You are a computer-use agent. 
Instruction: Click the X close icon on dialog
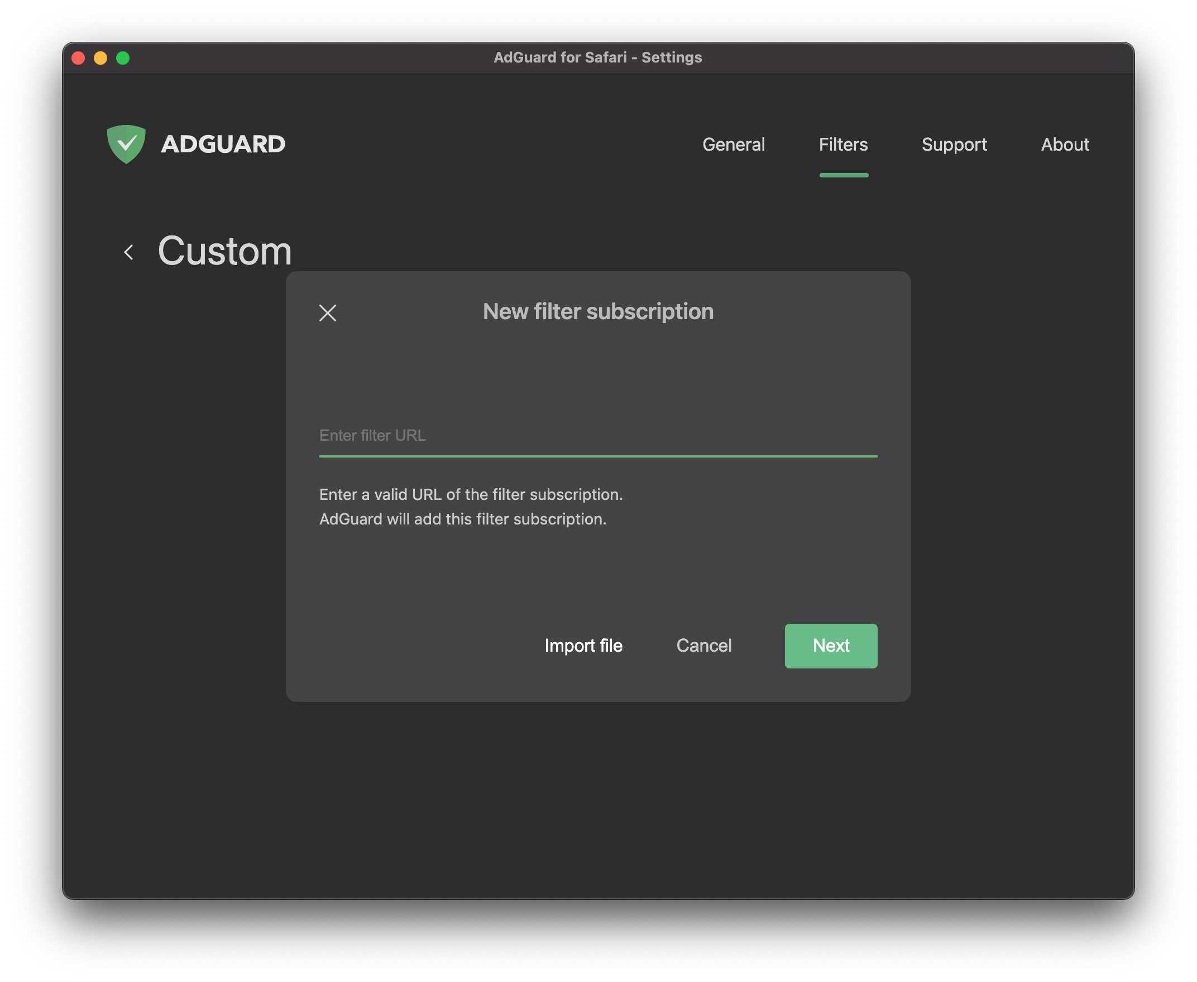(x=328, y=312)
